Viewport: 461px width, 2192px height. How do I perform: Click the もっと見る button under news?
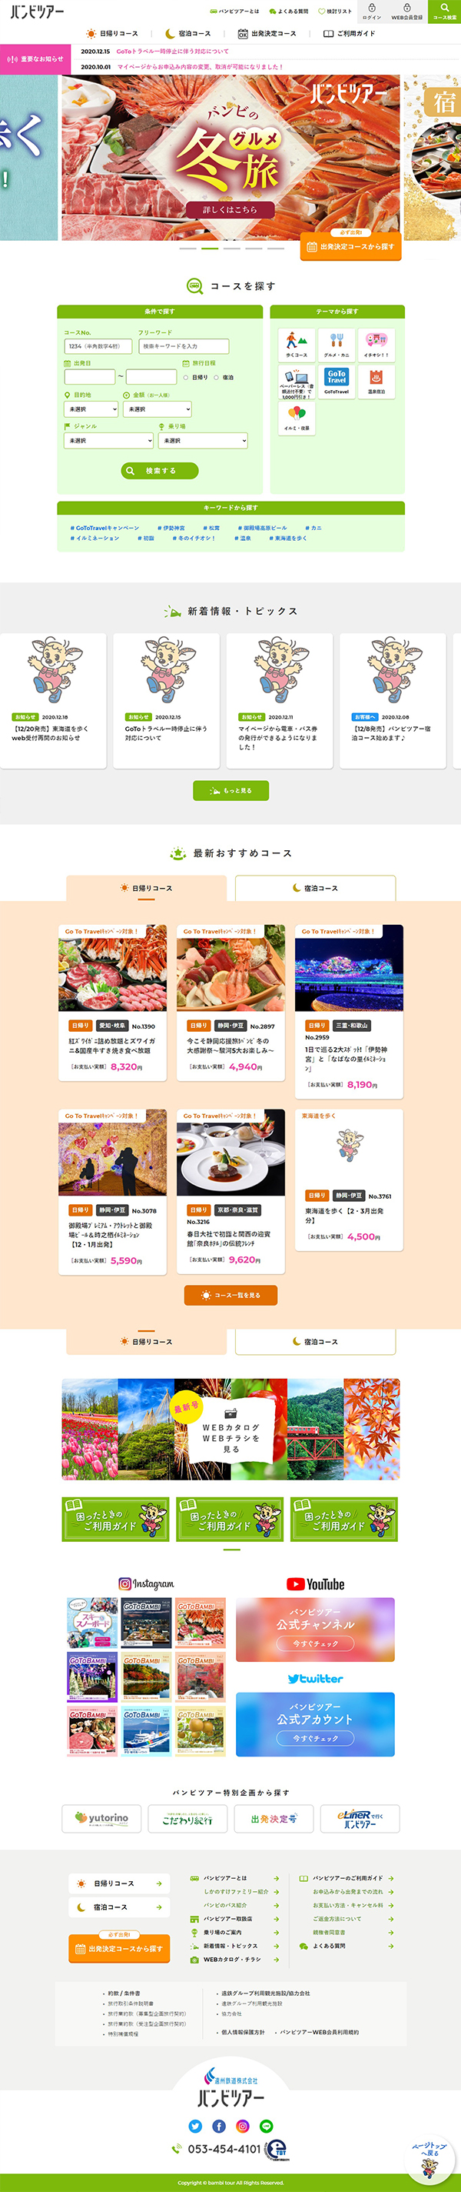231,790
